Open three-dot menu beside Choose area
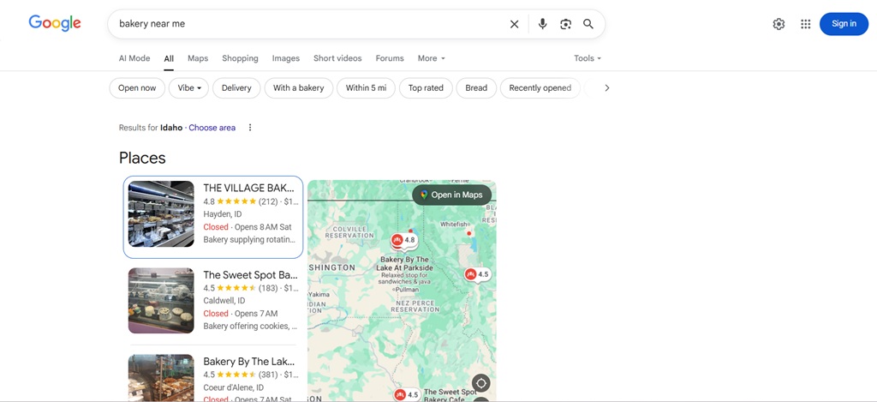This screenshot has width=877, height=402. point(250,128)
